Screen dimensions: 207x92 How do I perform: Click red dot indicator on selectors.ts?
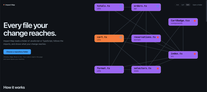click(x=158, y=68)
